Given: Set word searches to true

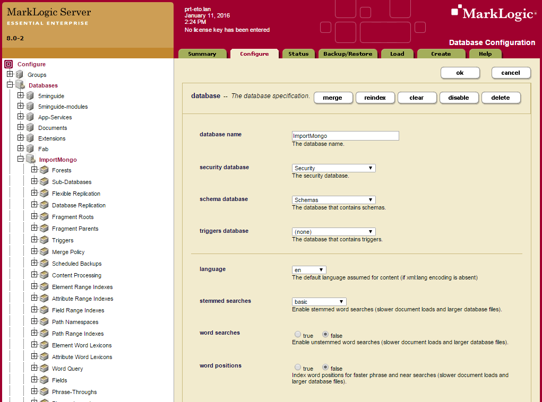Looking at the screenshot, I should coord(298,334).
